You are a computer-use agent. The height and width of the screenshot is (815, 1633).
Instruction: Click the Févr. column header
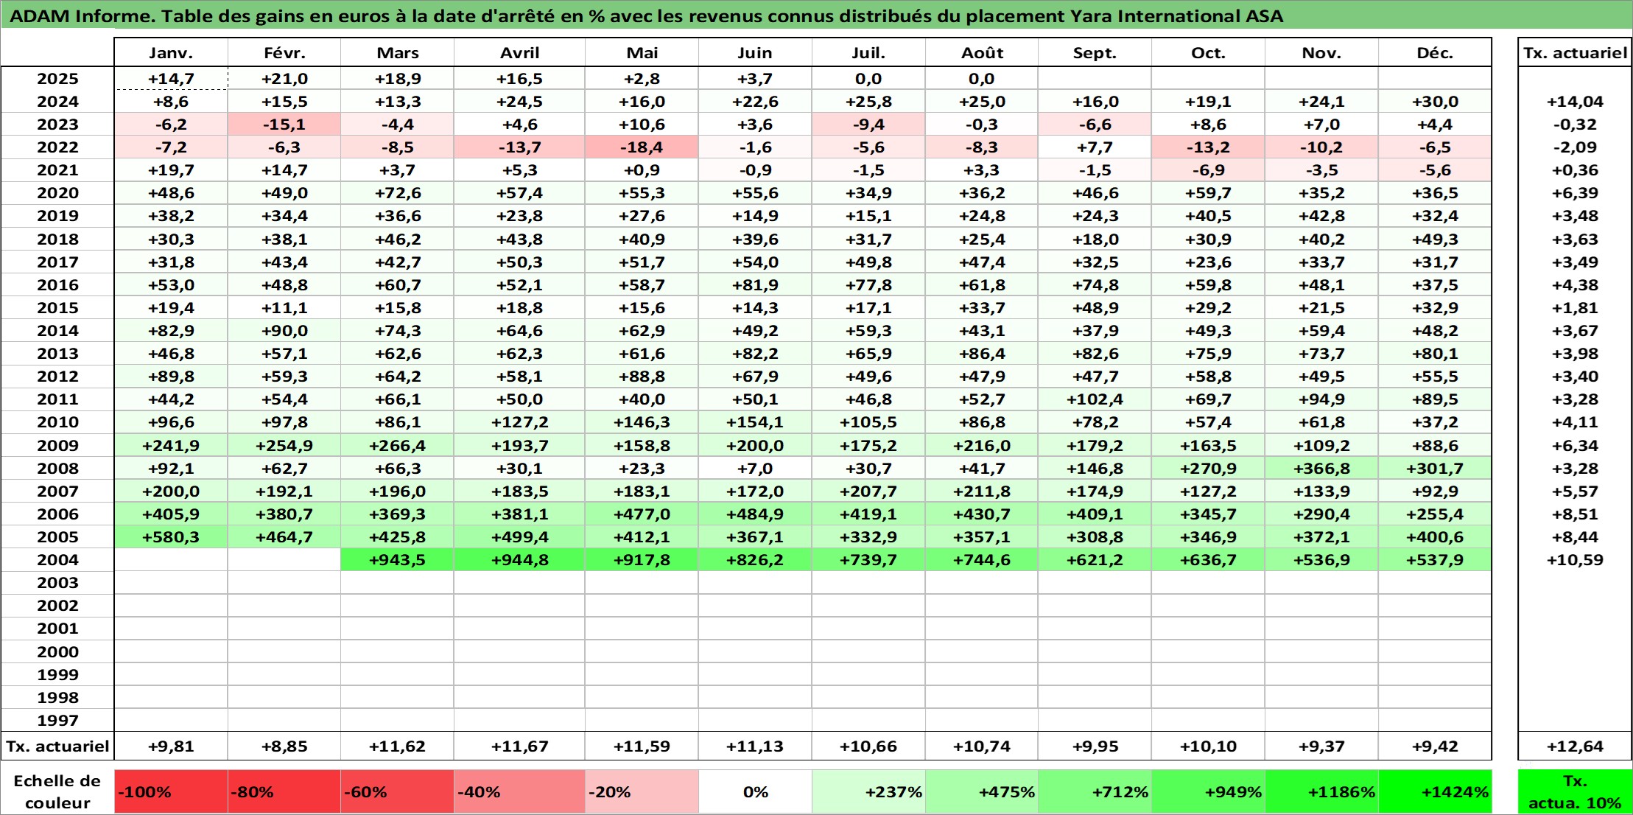pyautogui.click(x=284, y=52)
